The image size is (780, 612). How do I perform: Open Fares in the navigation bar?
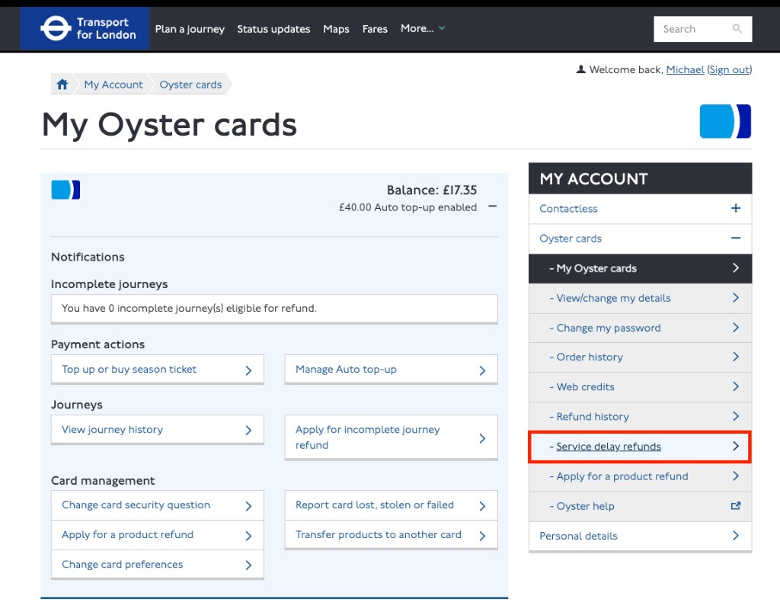pos(375,29)
